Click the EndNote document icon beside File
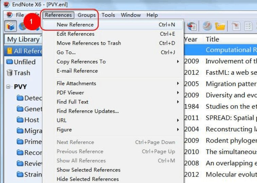This screenshot has height=183, width=257. click(x=10, y=15)
